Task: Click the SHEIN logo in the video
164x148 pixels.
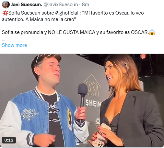Action: pyautogui.click(x=93, y=103)
